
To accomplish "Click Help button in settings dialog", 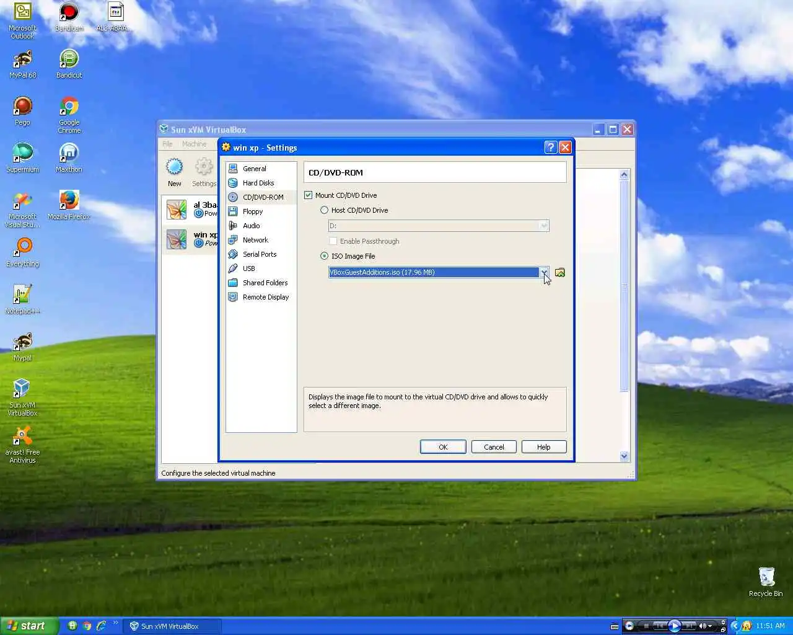I will (x=543, y=447).
